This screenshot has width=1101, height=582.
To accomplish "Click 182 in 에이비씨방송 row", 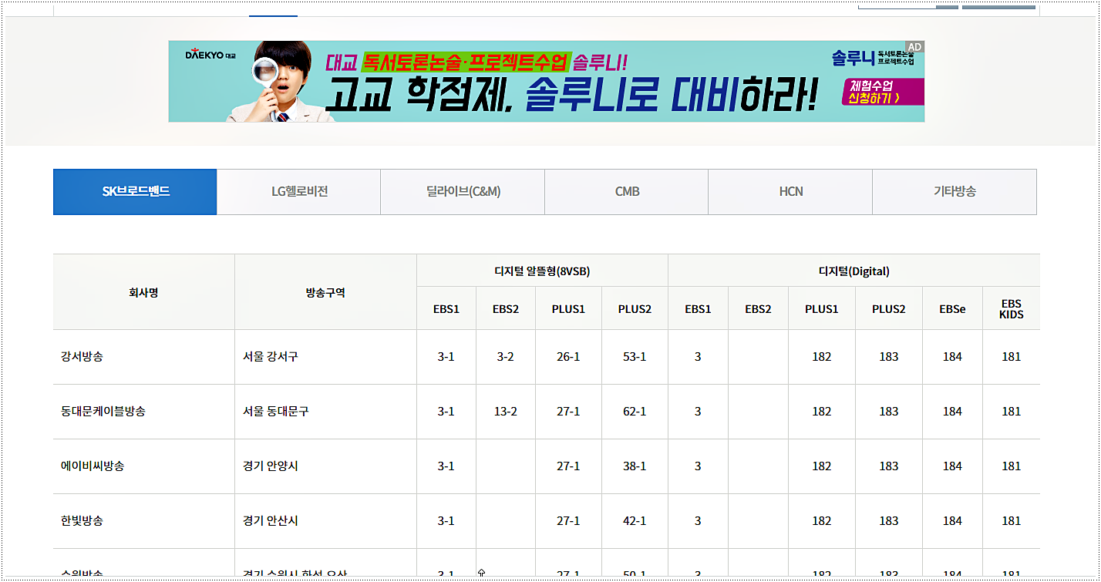I will tap(821, 466).
